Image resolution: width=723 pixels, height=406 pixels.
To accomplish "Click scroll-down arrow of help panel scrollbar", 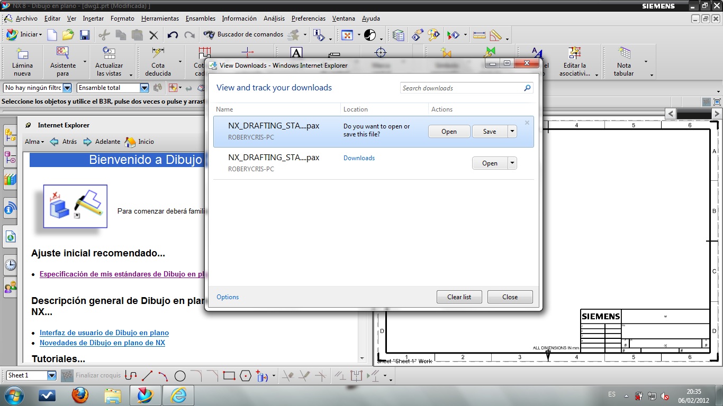I will click(362, 358).
